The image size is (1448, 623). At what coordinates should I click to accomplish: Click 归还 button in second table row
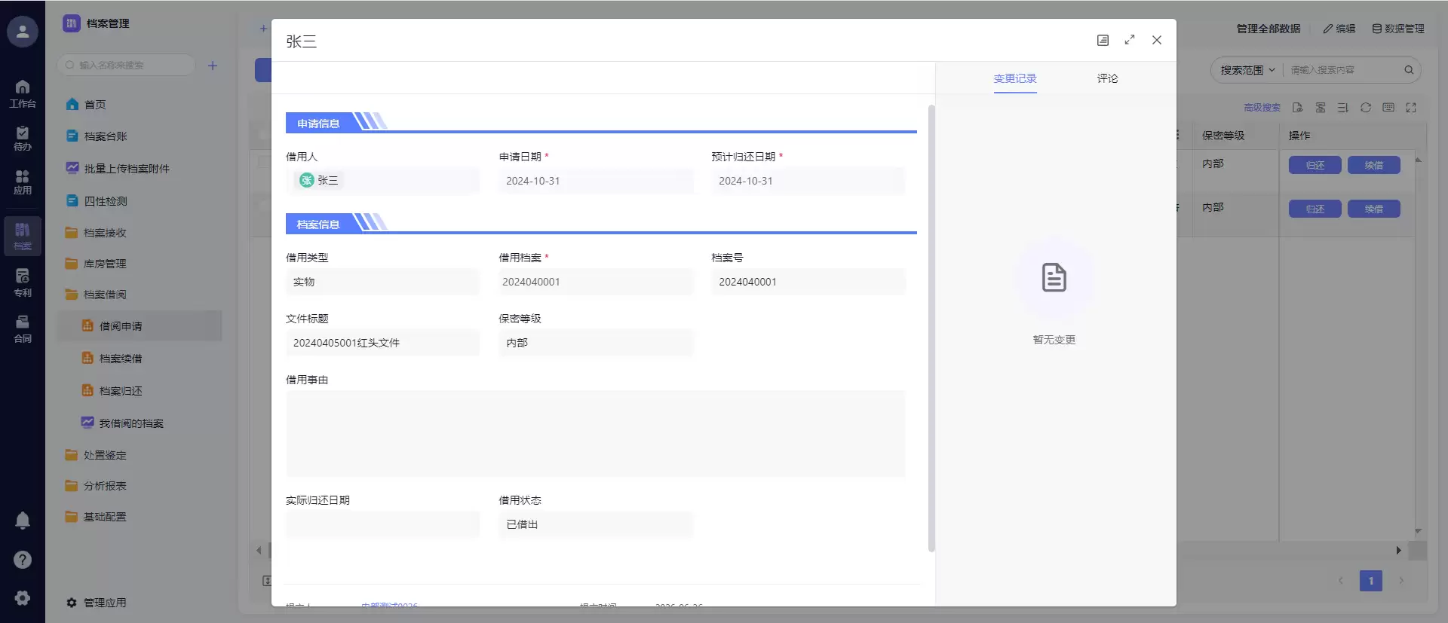point(1315,209)
